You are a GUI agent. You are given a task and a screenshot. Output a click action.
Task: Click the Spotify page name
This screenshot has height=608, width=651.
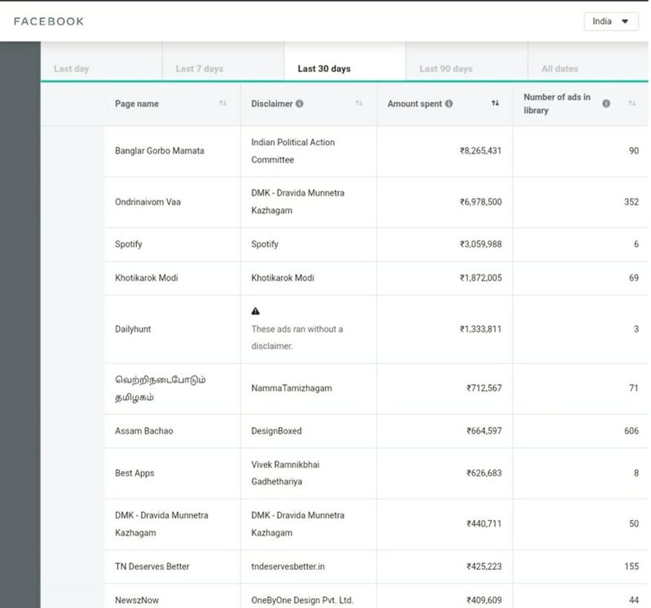click(128, 244)
